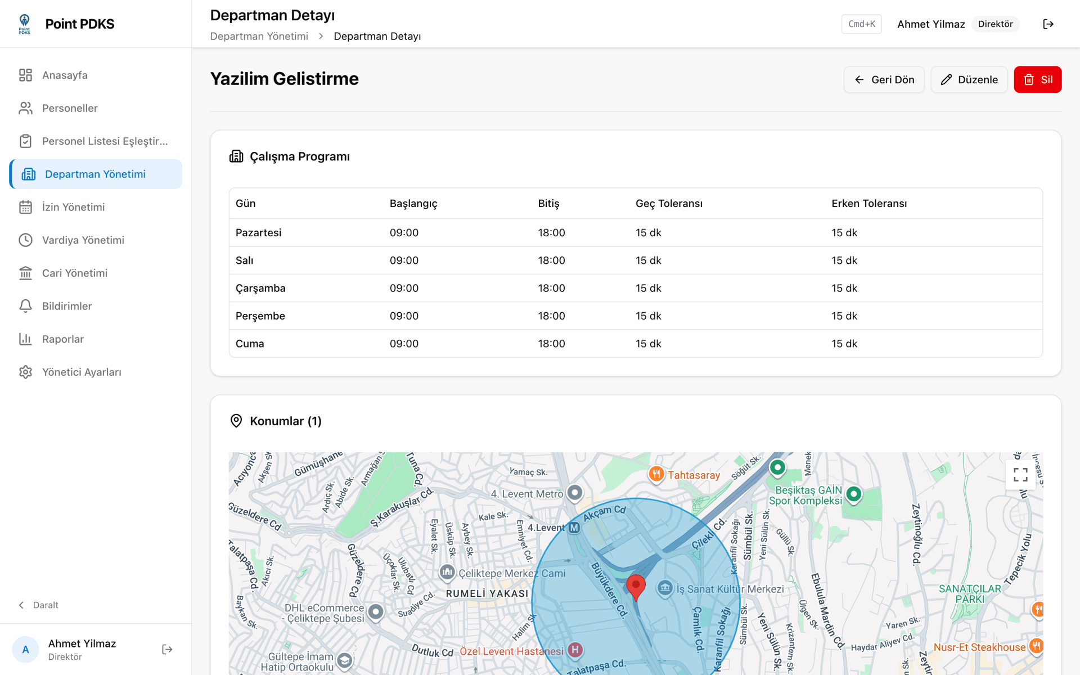This screenshot has height=675, width=1080.
Task: Collapse the sidebar with Daralt
Action: click(x=38, y=605)
